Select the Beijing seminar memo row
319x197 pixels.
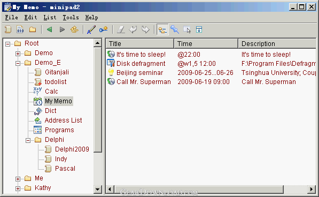211,73
